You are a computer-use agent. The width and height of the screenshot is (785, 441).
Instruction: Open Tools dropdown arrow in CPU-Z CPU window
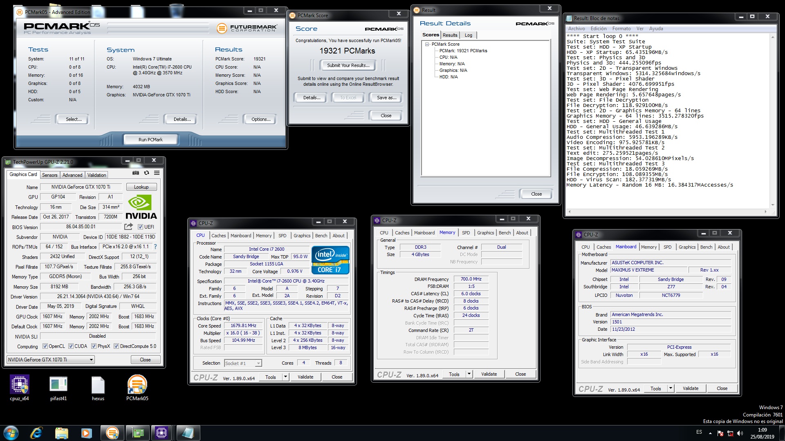click(285, 377)
